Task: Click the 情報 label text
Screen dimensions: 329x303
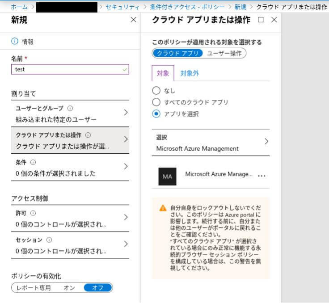Action: point(28,42)
